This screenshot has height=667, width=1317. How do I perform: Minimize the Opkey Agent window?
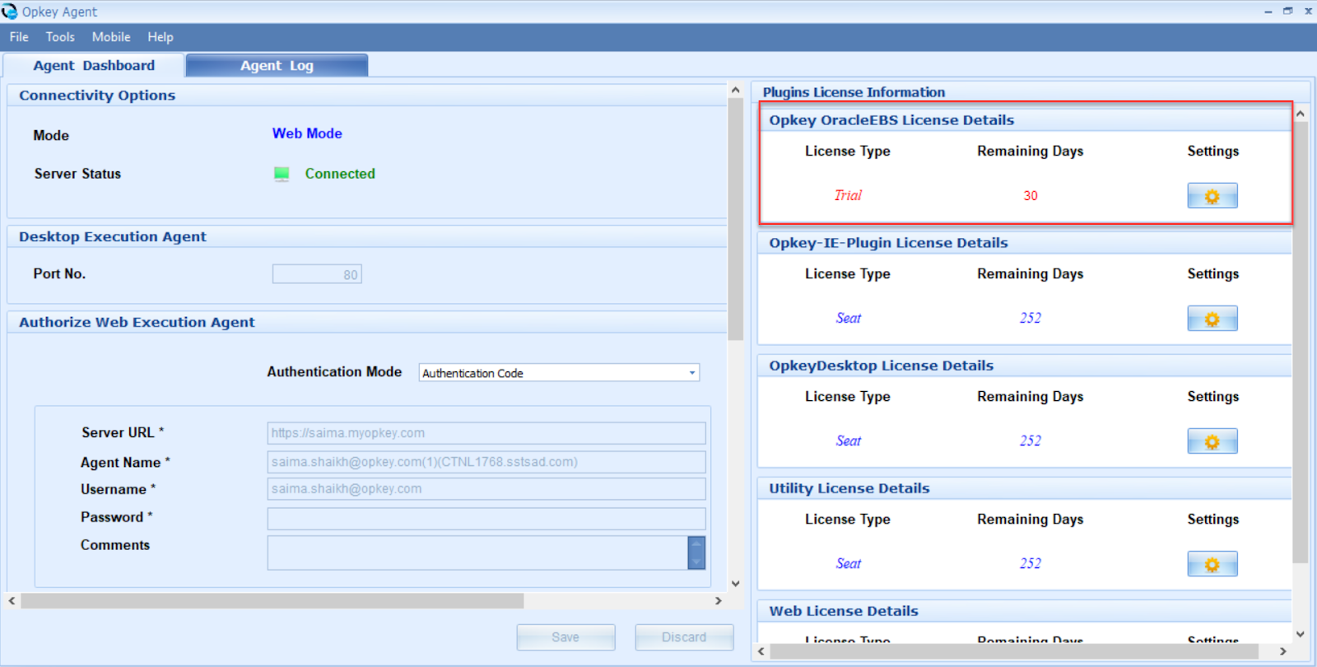pos(1268,12)
